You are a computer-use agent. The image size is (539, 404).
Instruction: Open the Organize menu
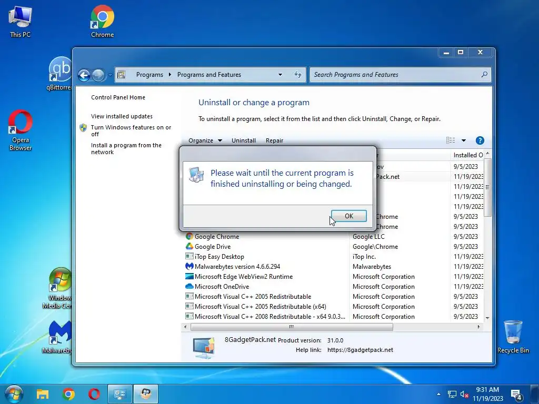(x=205, y=140)
